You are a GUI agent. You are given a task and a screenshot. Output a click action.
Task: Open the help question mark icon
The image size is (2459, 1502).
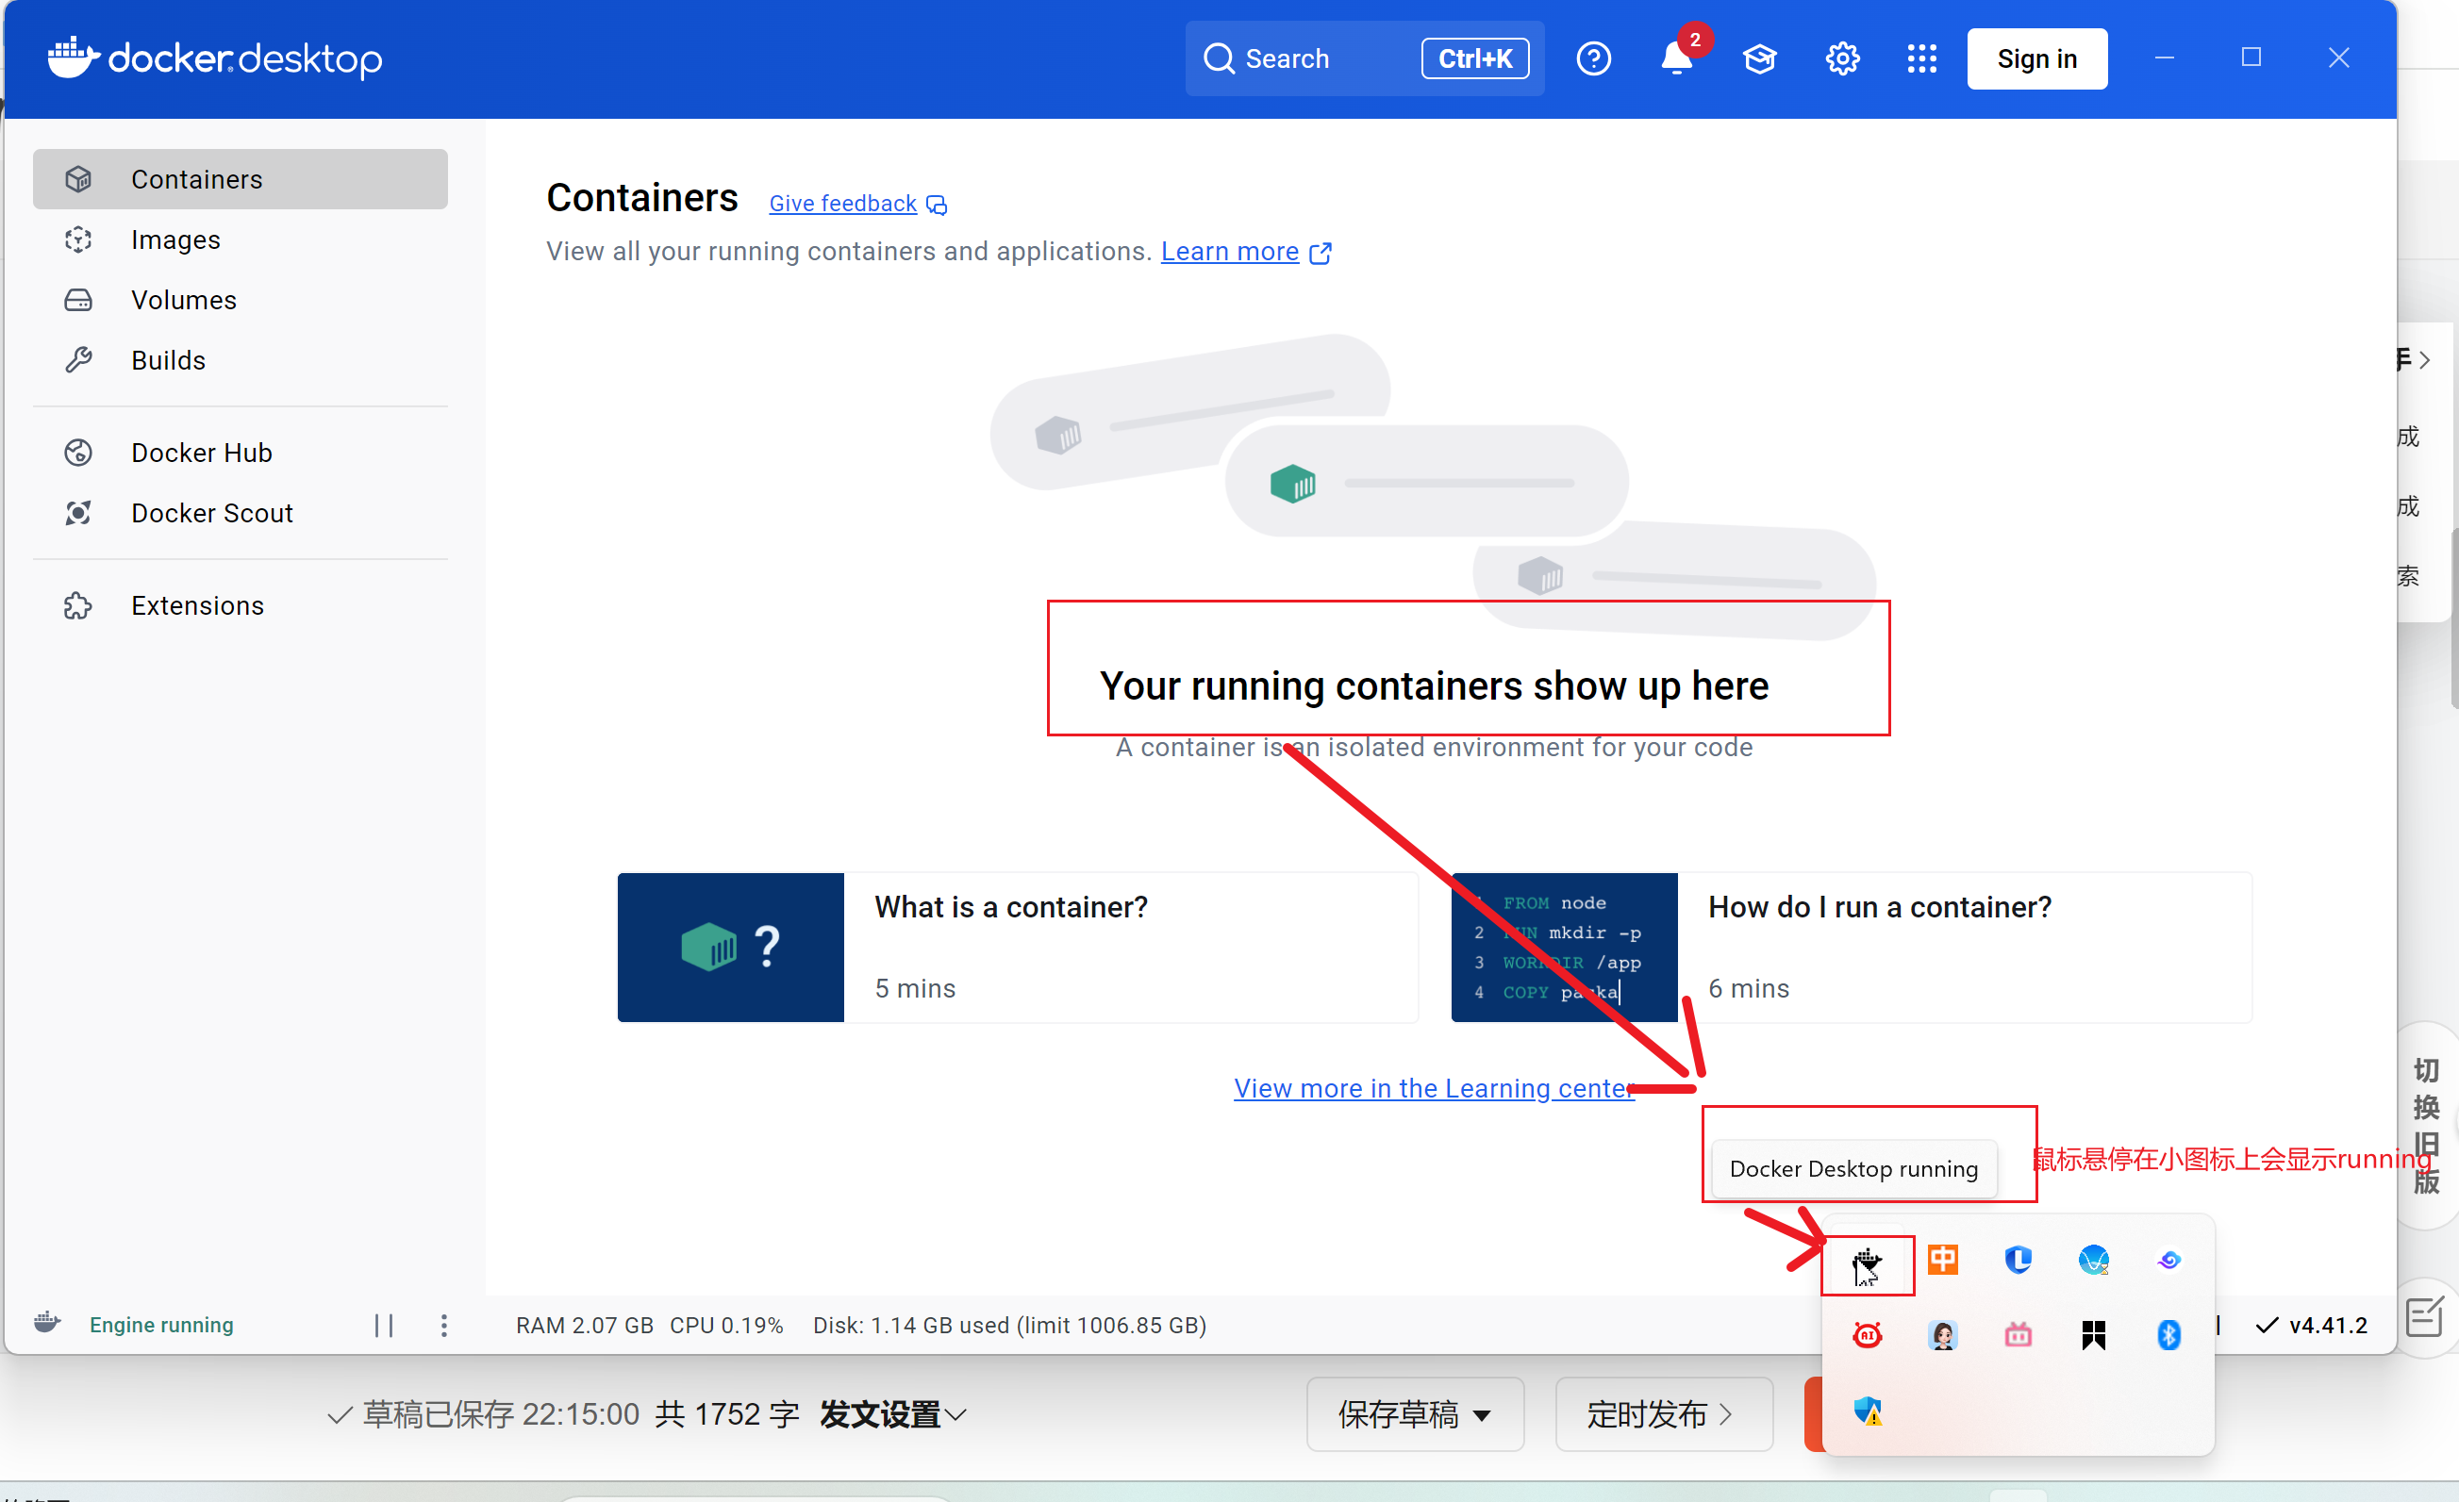tap(1593, 58)
